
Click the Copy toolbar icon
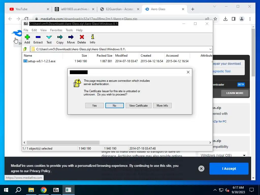(60, 37)
